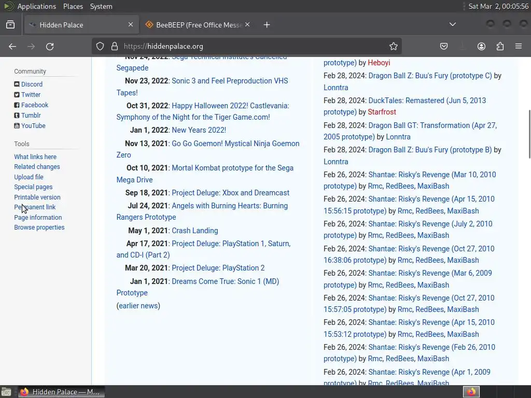Click the page vertical scrollbar thumb

(x=529, y=134)
